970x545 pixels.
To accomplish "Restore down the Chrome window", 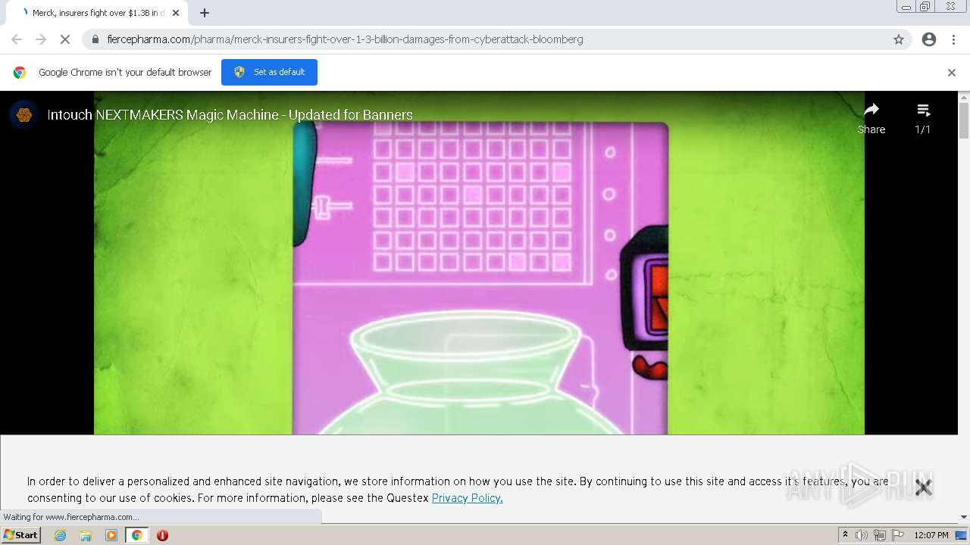I will [x=925, y=7].
